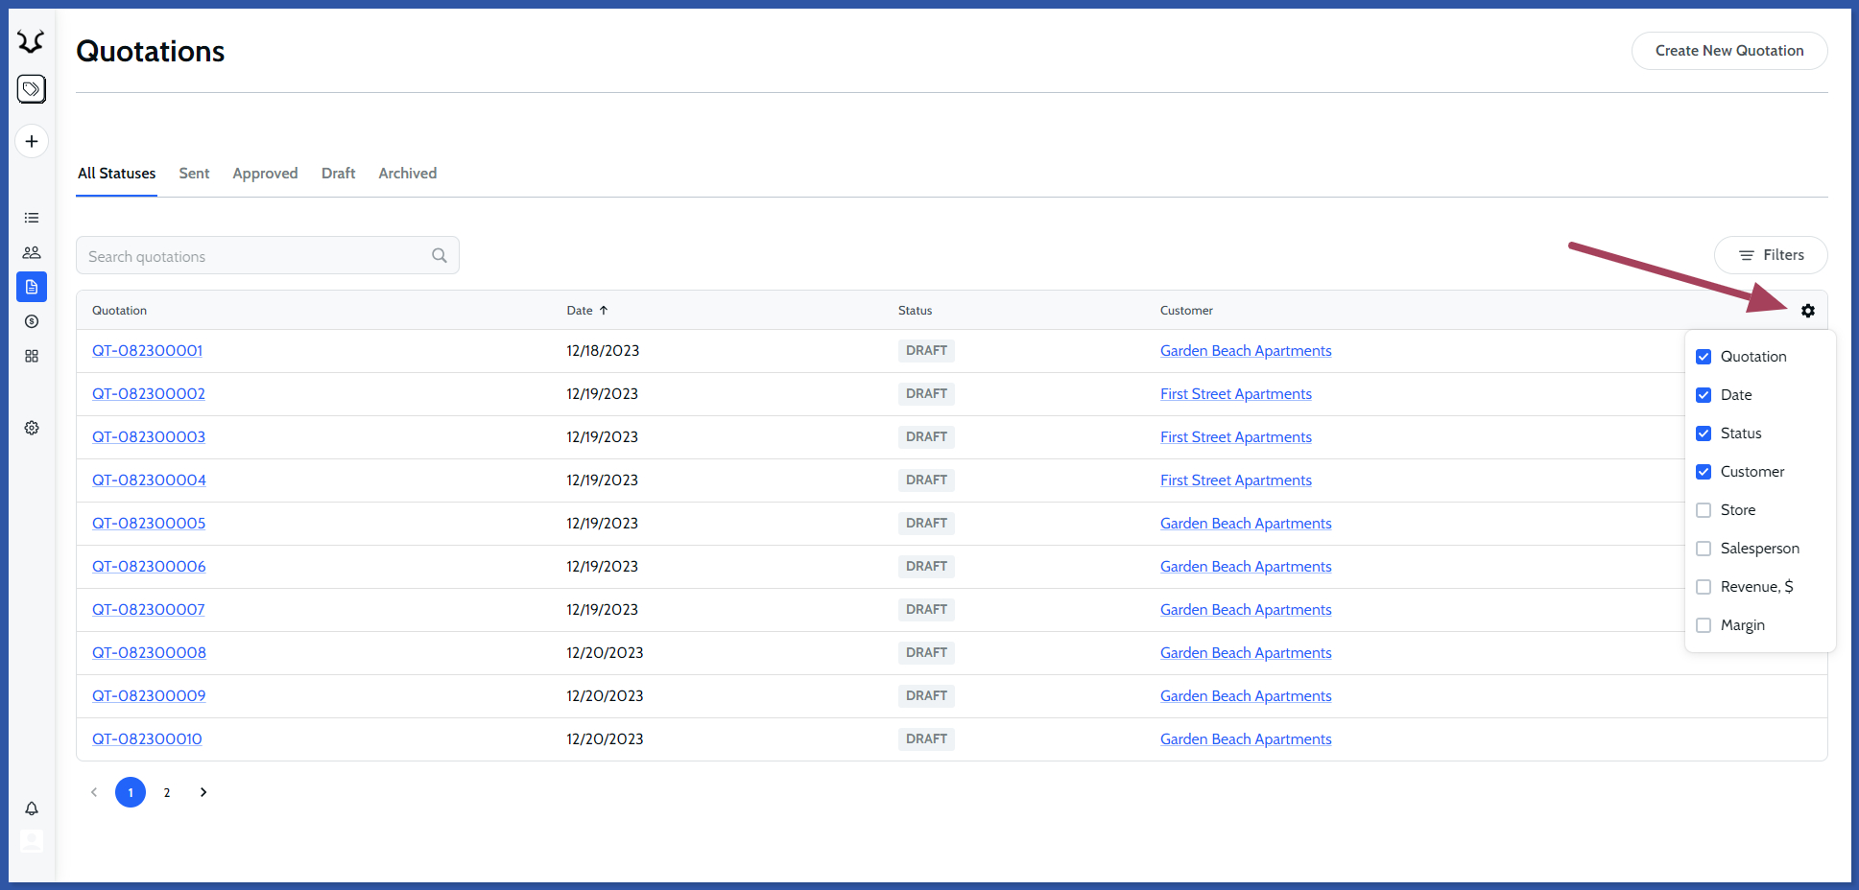The height and width of the screenshot is (890, 1859).
Task: Click the 12/18/2023 date cell
Action: coord(603,351)
